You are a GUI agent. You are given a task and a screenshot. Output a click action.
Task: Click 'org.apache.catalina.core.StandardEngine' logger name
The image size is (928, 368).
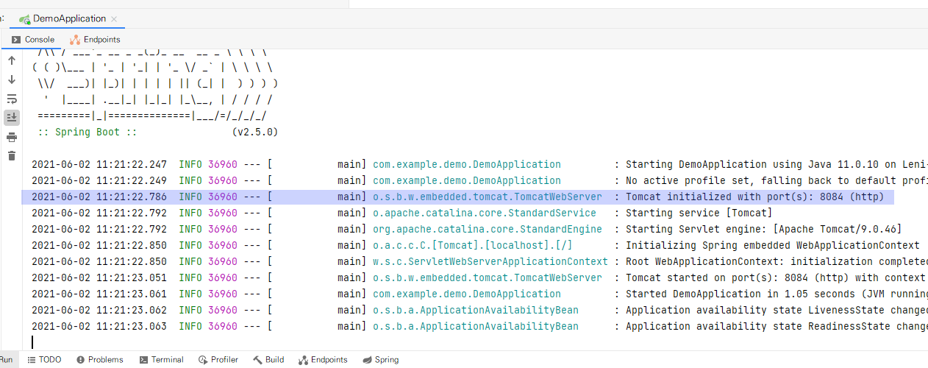pos(488,229)
